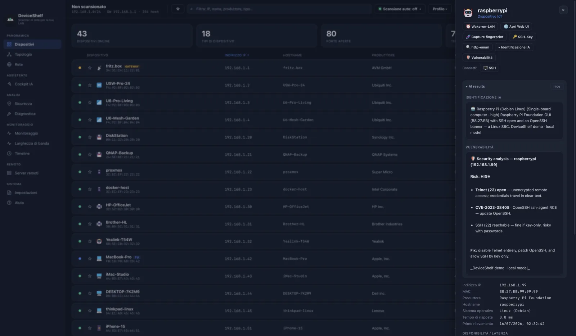Start the http-enum scan

tap(477, 47)
